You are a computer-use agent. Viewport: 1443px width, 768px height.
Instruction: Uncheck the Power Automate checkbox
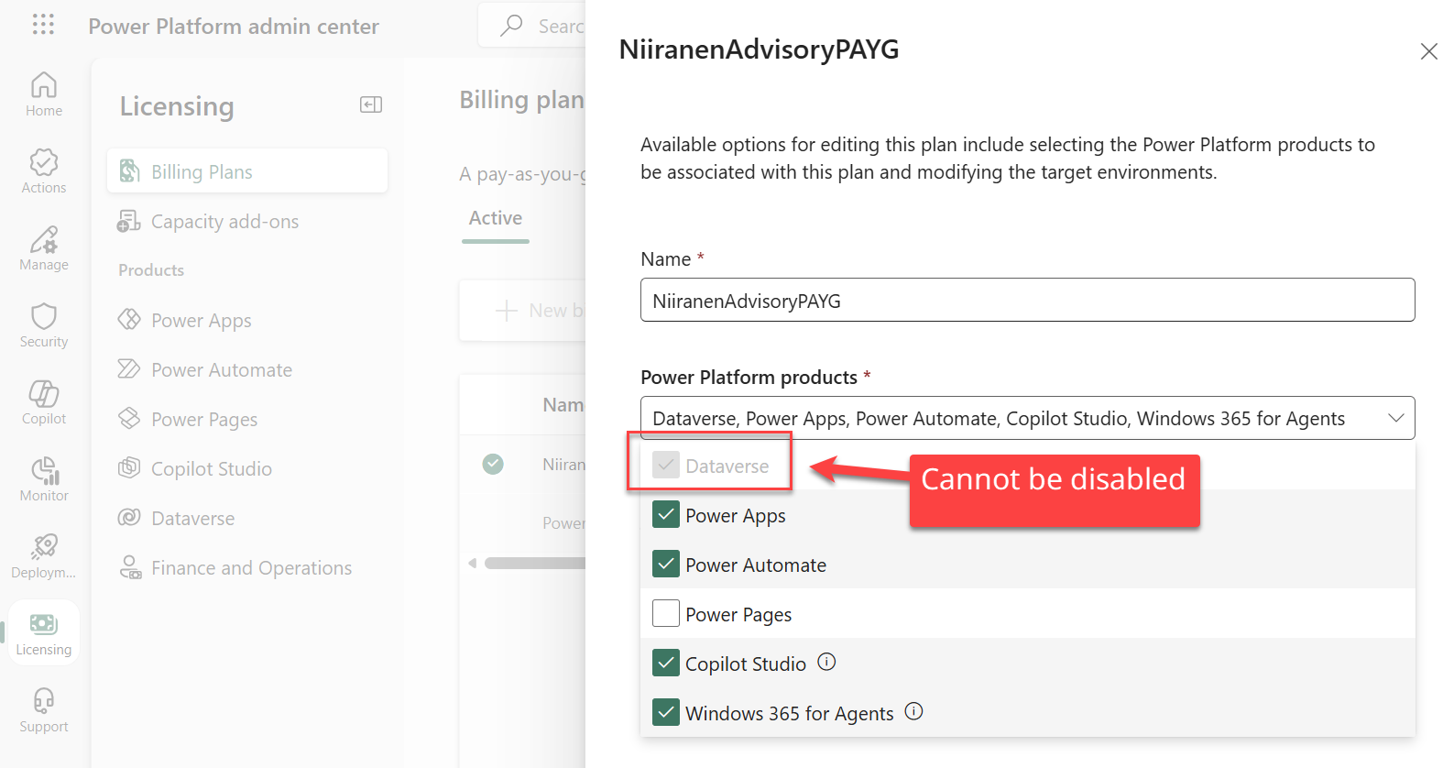coord(666,565)
